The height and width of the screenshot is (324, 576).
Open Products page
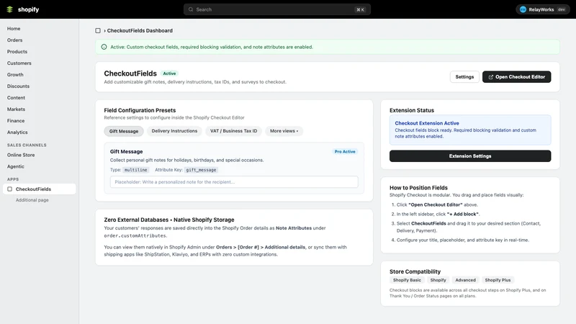pos(17,52)
